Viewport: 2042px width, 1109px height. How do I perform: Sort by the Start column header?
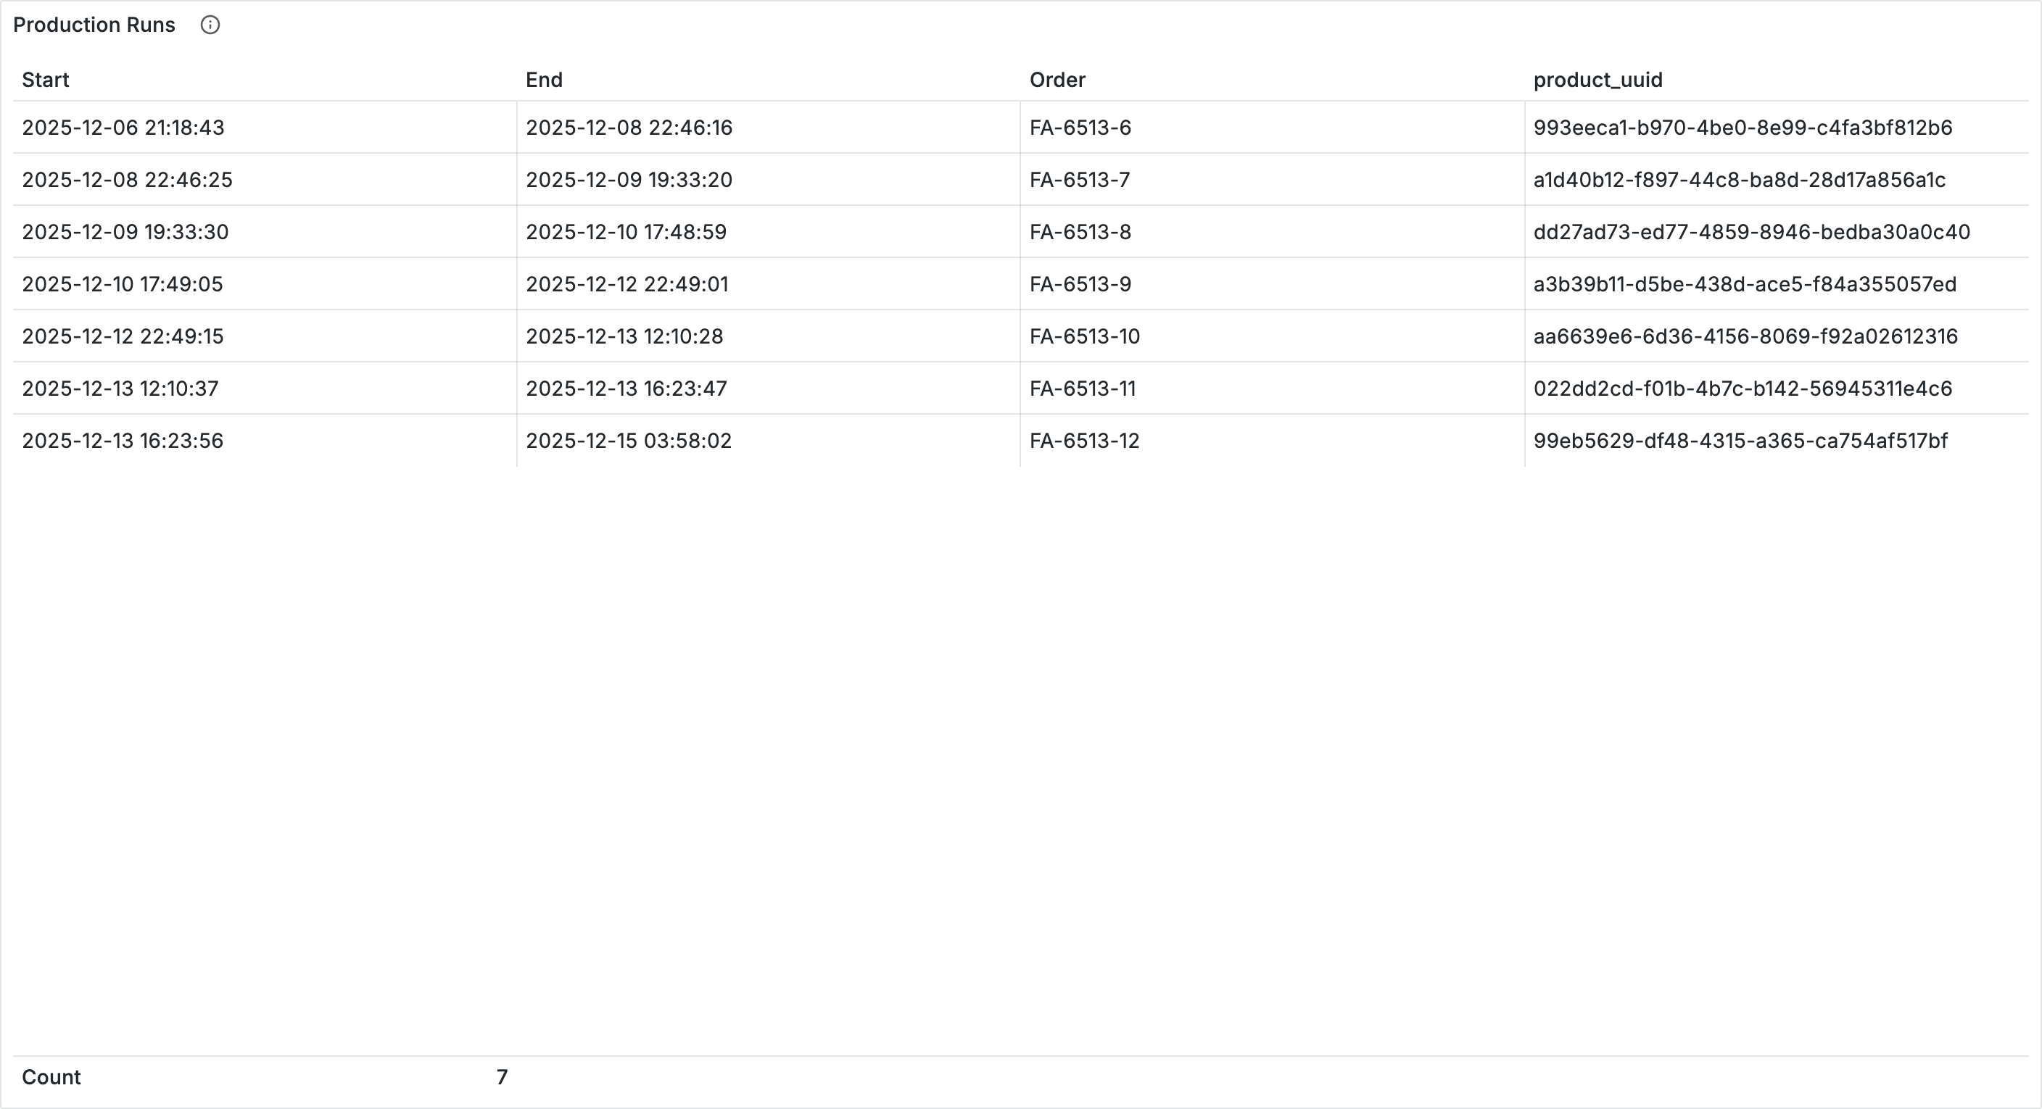[x=45, y=80]
